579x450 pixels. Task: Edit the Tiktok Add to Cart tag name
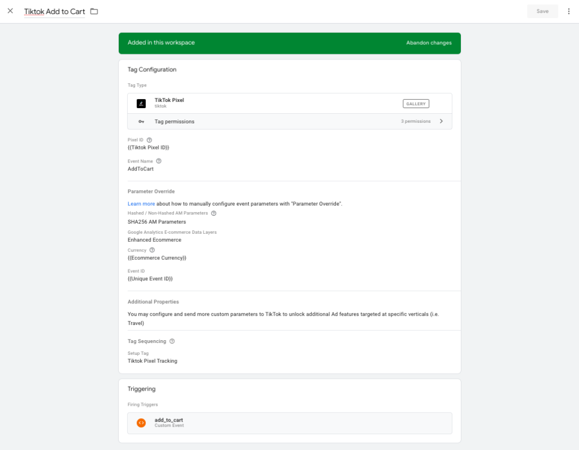pos(54,12)
